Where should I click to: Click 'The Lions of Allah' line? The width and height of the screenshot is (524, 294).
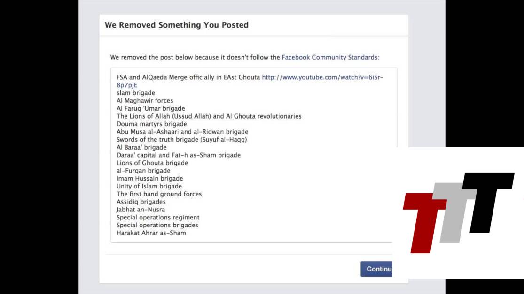209,116
